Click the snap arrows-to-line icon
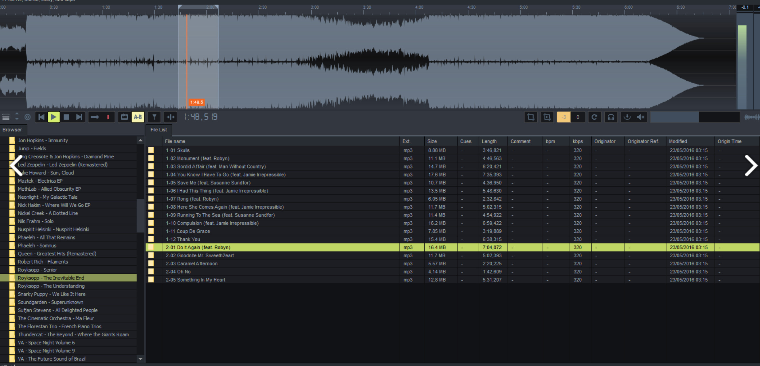The width and height of the screenshot is (760, 366). pos(171,117)
